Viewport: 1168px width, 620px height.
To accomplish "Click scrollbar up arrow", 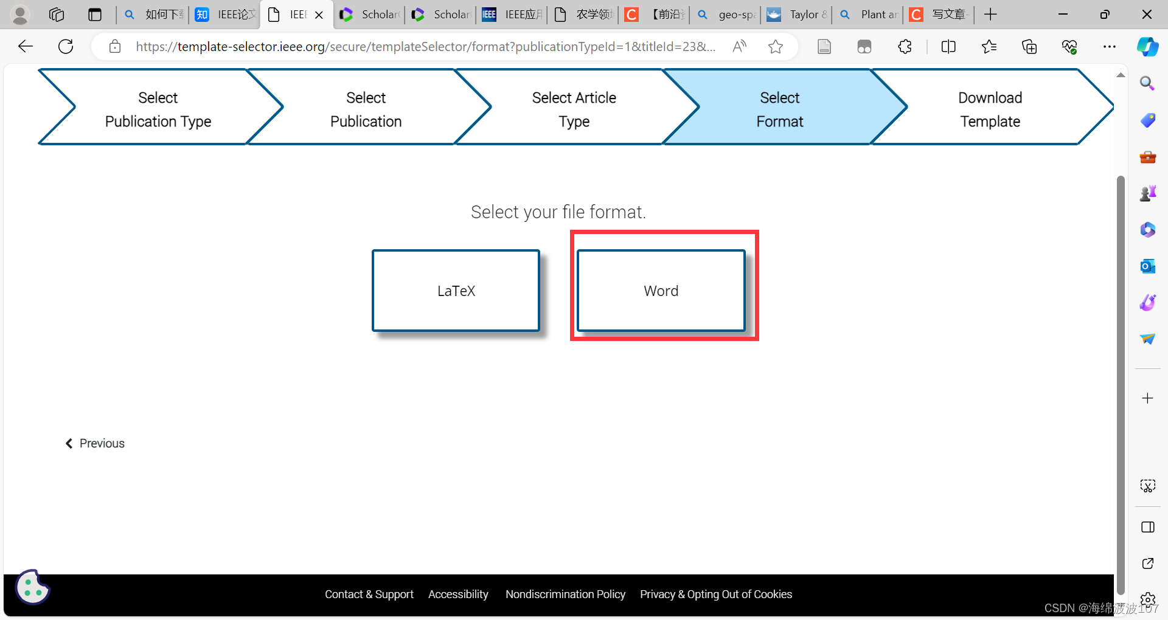I will tap(1121, 75).
